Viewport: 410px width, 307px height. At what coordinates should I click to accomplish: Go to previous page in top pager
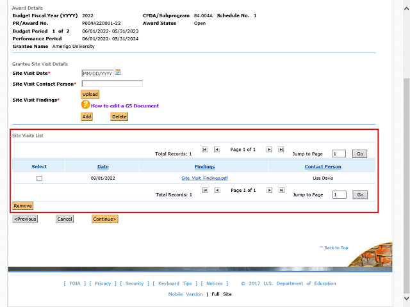coord(217,149)
